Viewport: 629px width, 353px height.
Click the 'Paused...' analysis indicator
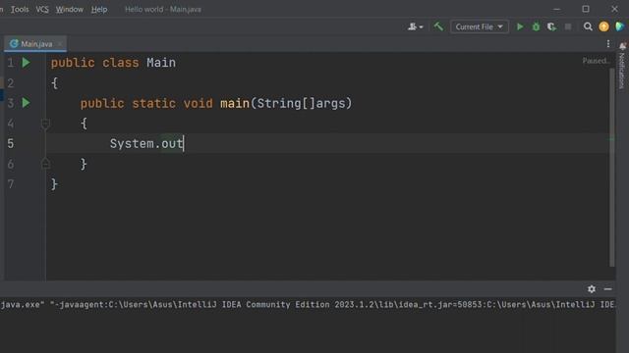pos(596,61)
